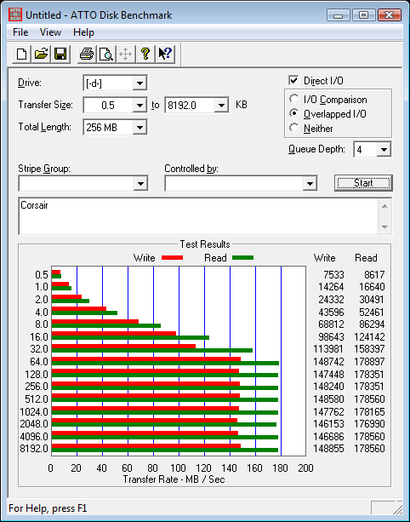Select the I/O Comparison radio button

[x=294, y=99]
